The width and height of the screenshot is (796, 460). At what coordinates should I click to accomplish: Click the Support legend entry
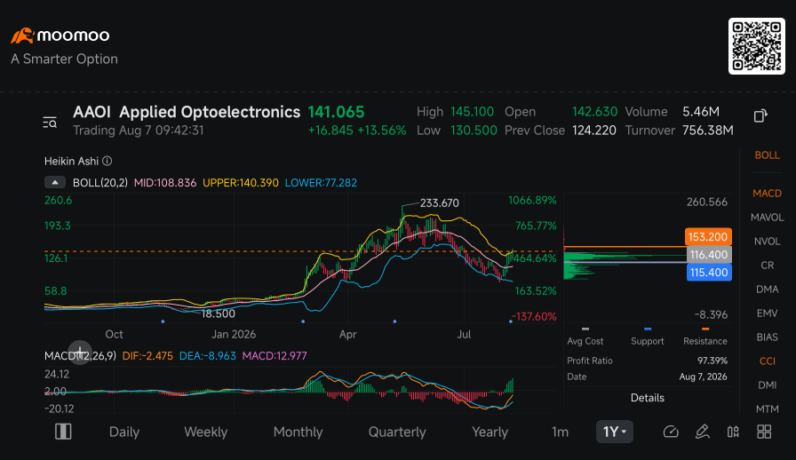point(648,337)
